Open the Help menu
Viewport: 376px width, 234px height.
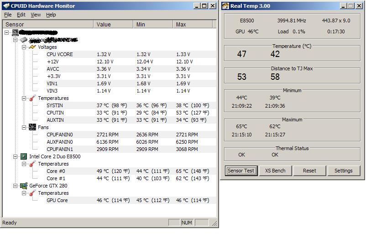51,15
